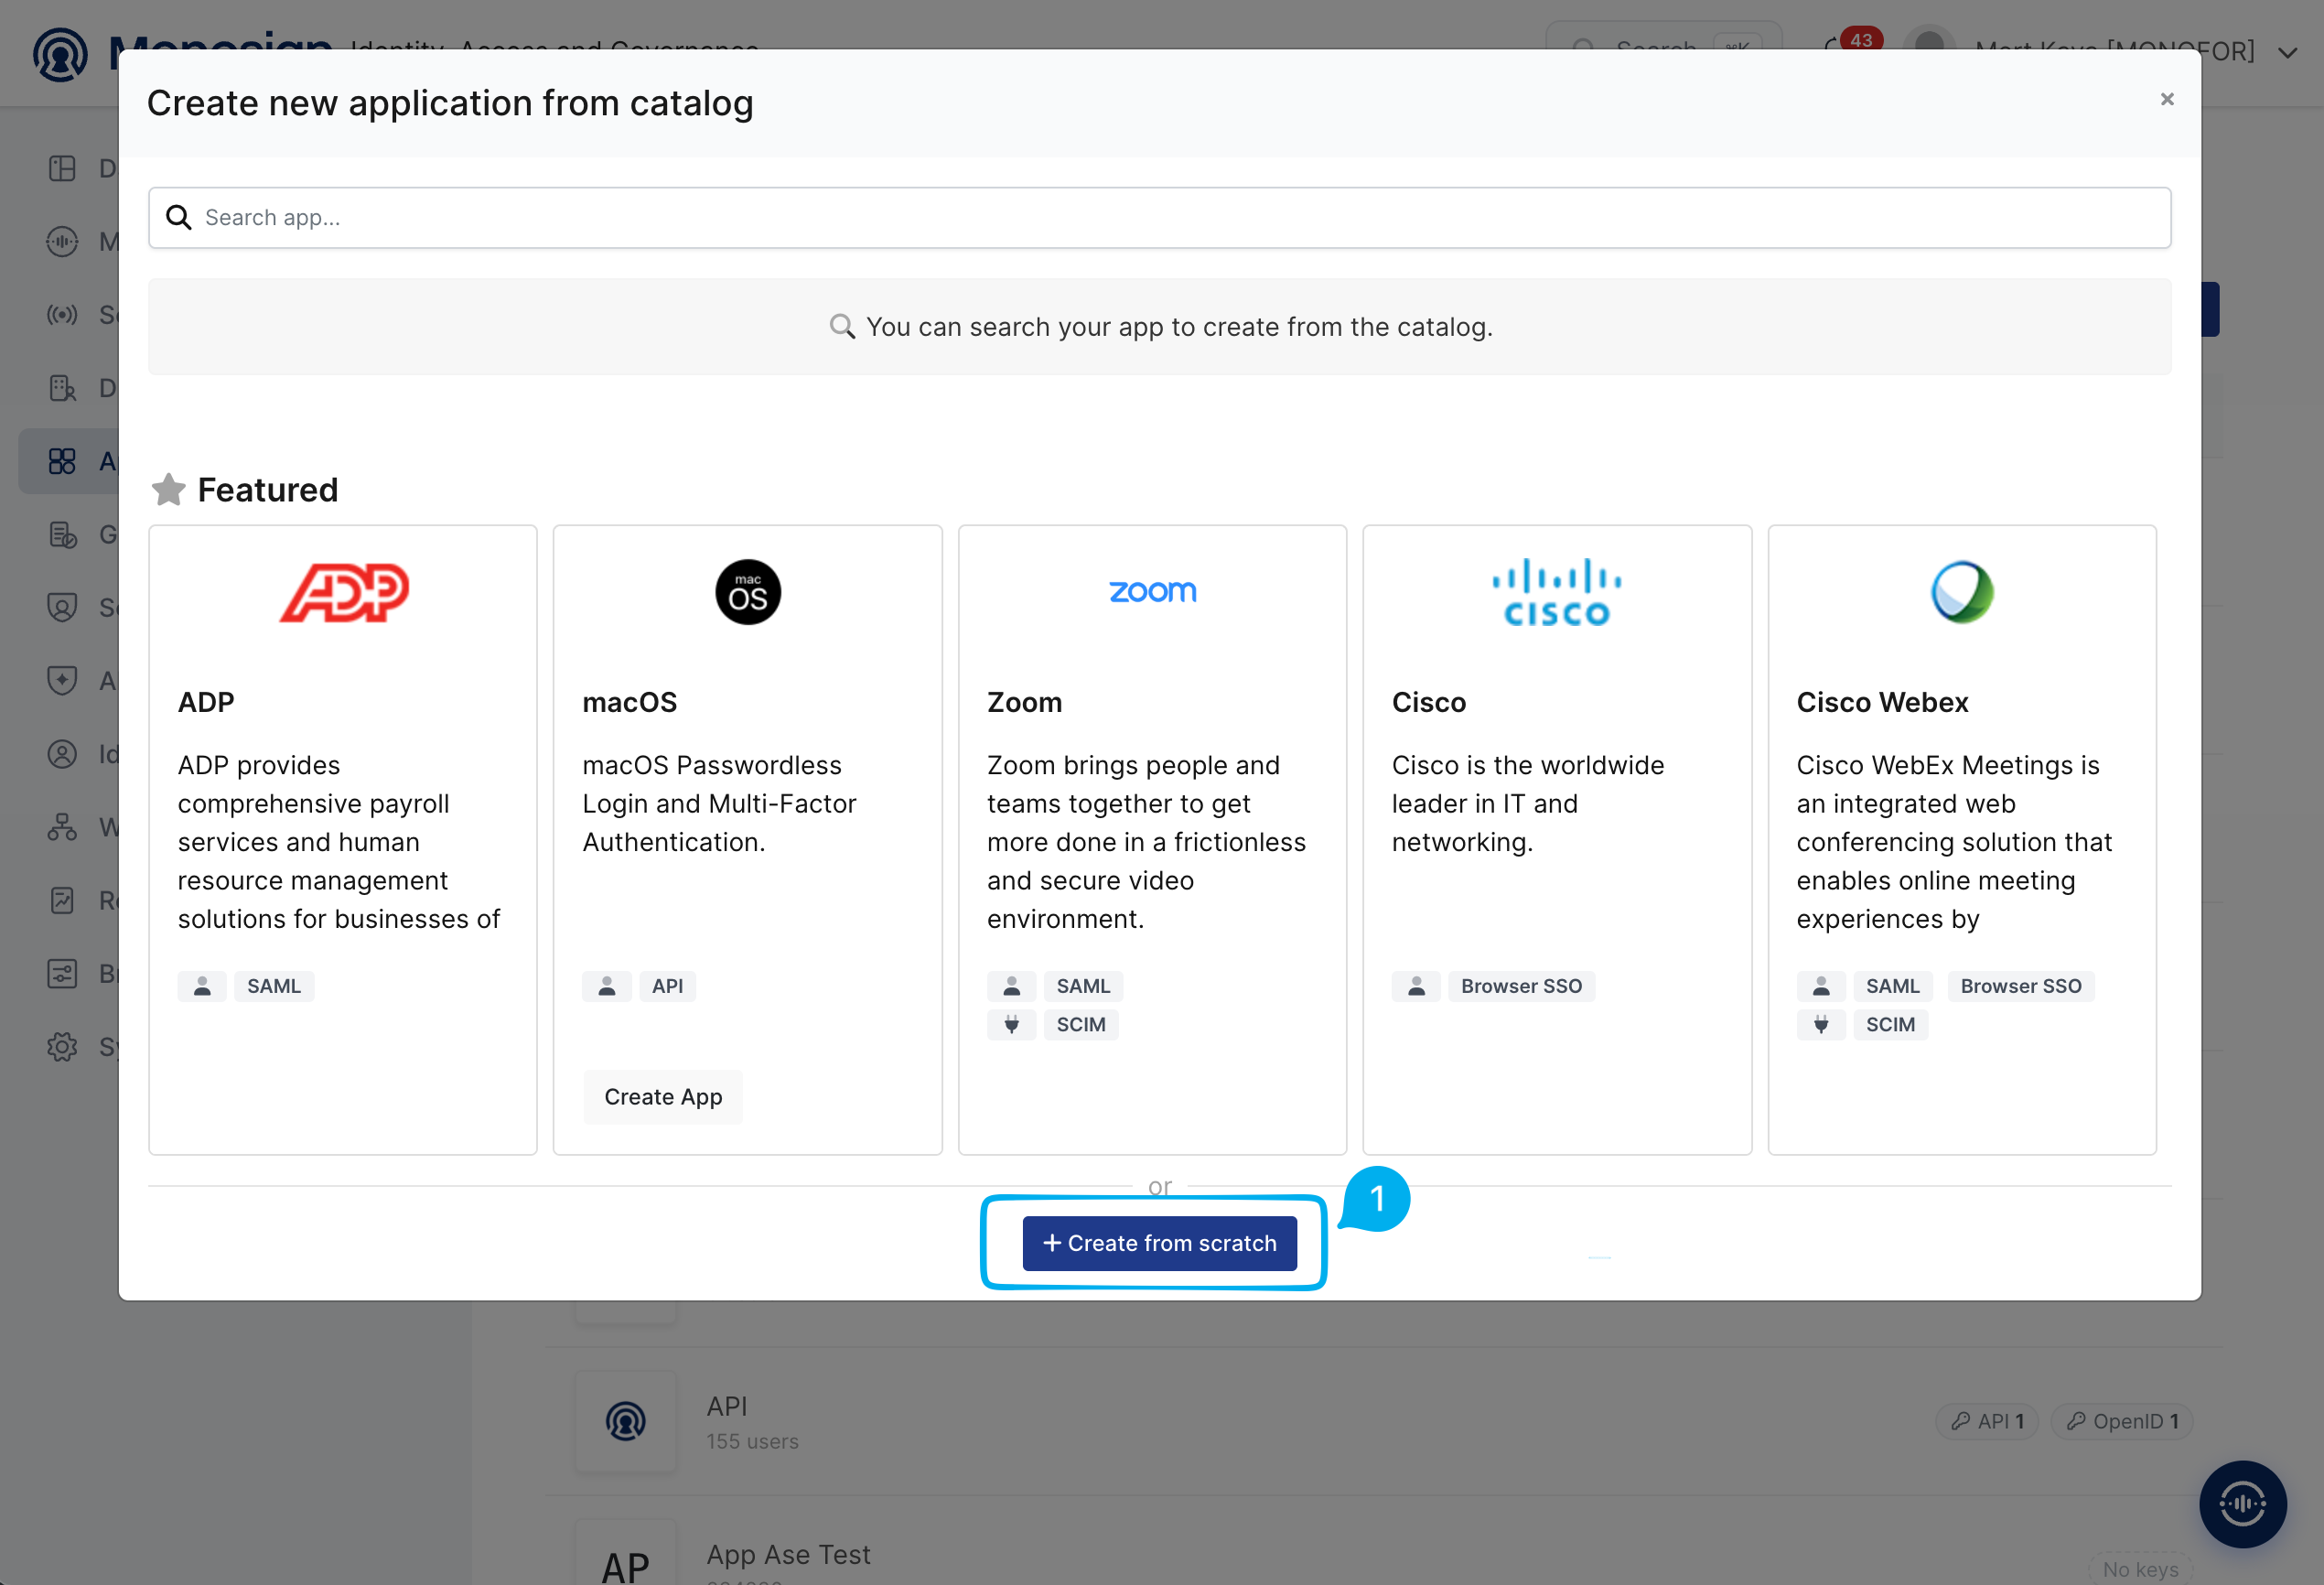Click the '155 users' text under API
The image size is (2324, 1585).
click(x=752, y=1441)
